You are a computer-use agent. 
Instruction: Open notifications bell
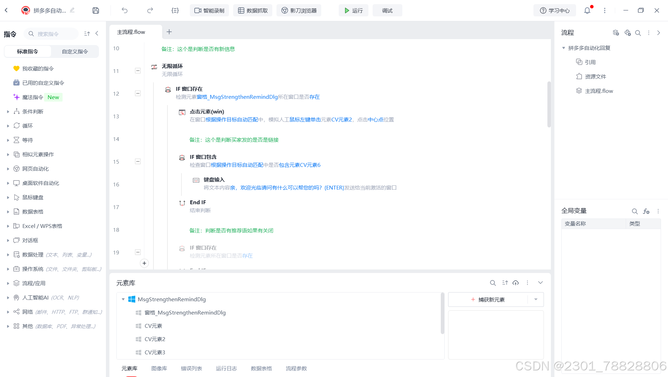click(x=587, y=10)
